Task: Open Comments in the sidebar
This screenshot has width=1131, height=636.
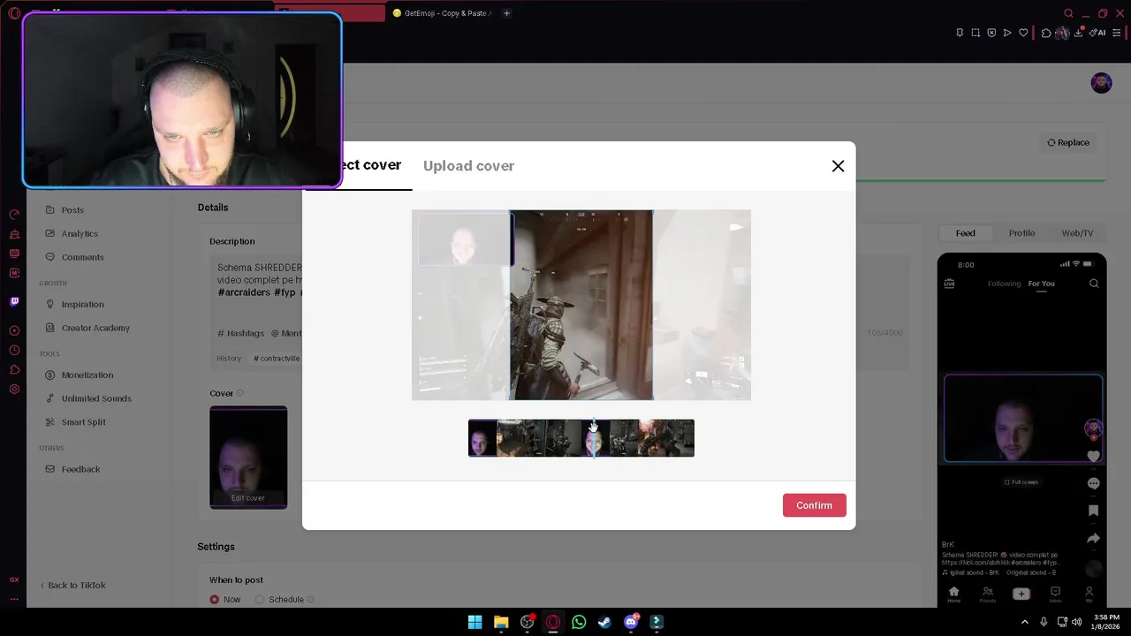Action: (82, 257)
